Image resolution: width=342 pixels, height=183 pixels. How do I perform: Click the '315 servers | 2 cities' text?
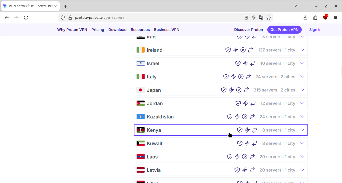[x=275, y=90]
